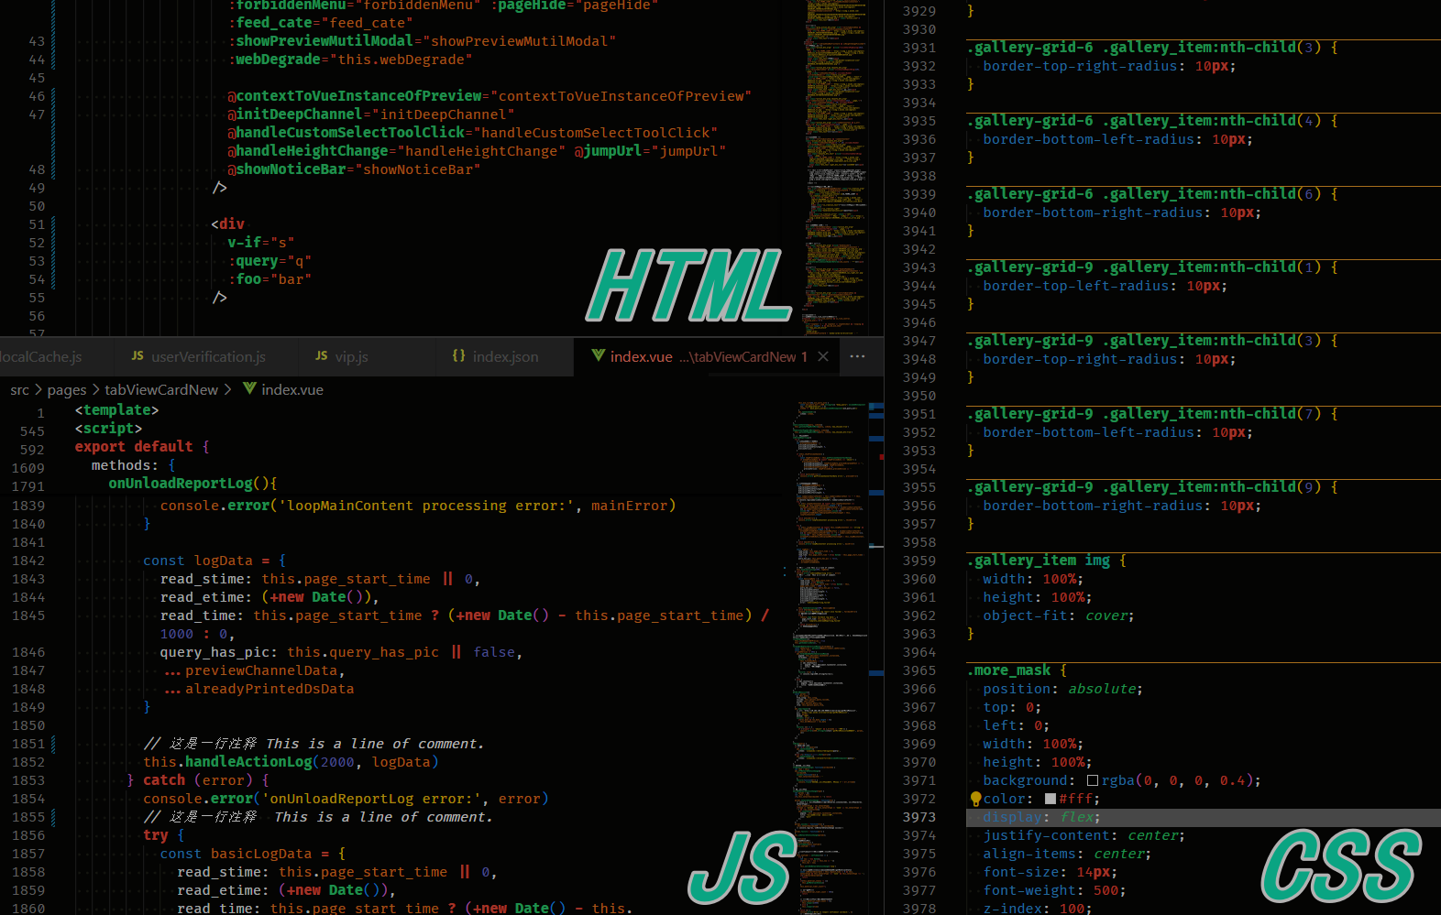Image resolution: width=1441 pixels, height=915 pixels.
Task: Click on v-if="s" attribute
Action: tap(261, 243)
